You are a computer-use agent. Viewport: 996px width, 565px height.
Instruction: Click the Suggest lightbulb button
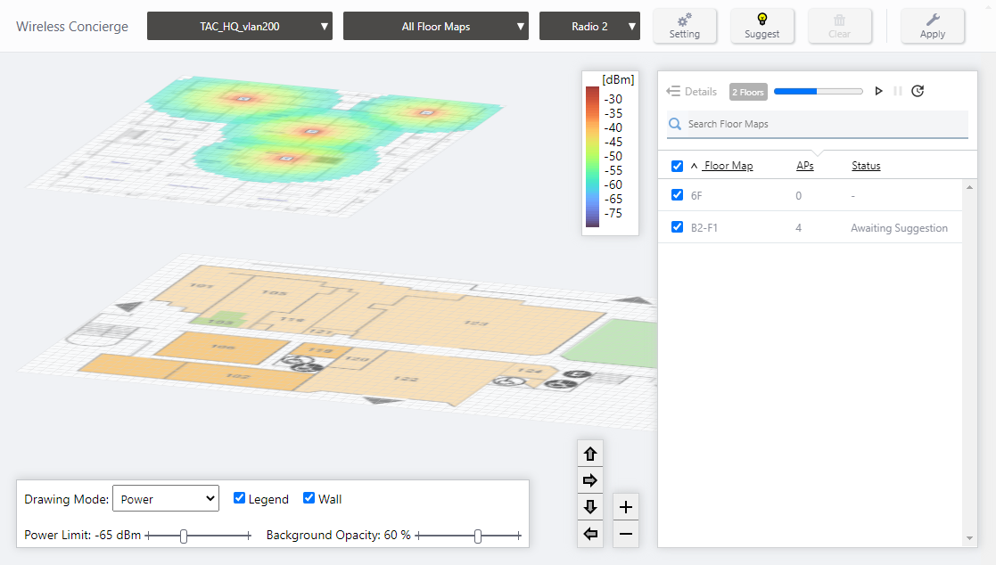(x=761, y=26)
